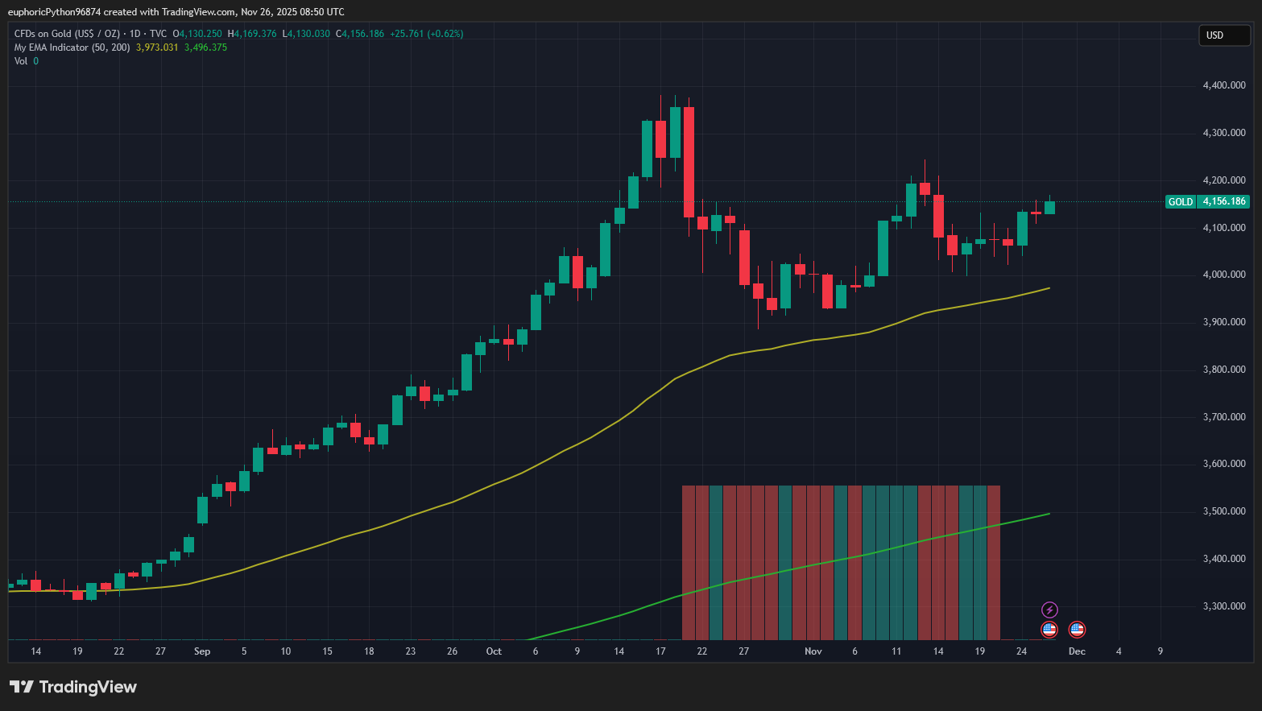Click the 4,156.186 close price value
1262x711 pixels.
[362, 34]
